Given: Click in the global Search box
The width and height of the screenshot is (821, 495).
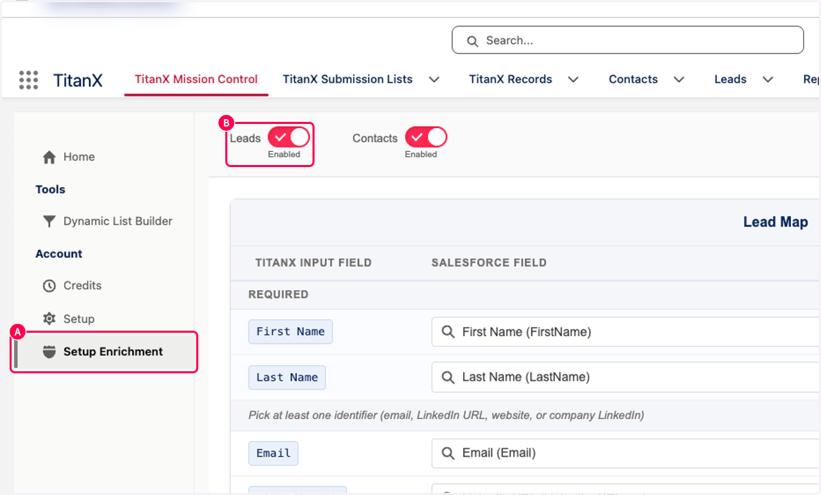Looking at the screenshot, I should pos(627,40).
